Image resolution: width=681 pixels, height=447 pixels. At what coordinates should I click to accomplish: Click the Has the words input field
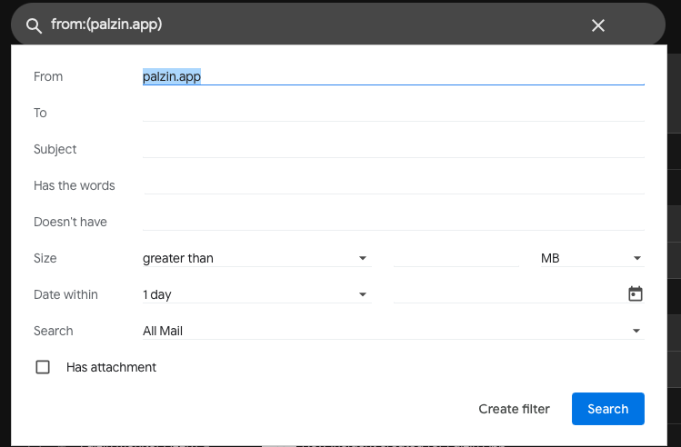click(x=393, y=185)
